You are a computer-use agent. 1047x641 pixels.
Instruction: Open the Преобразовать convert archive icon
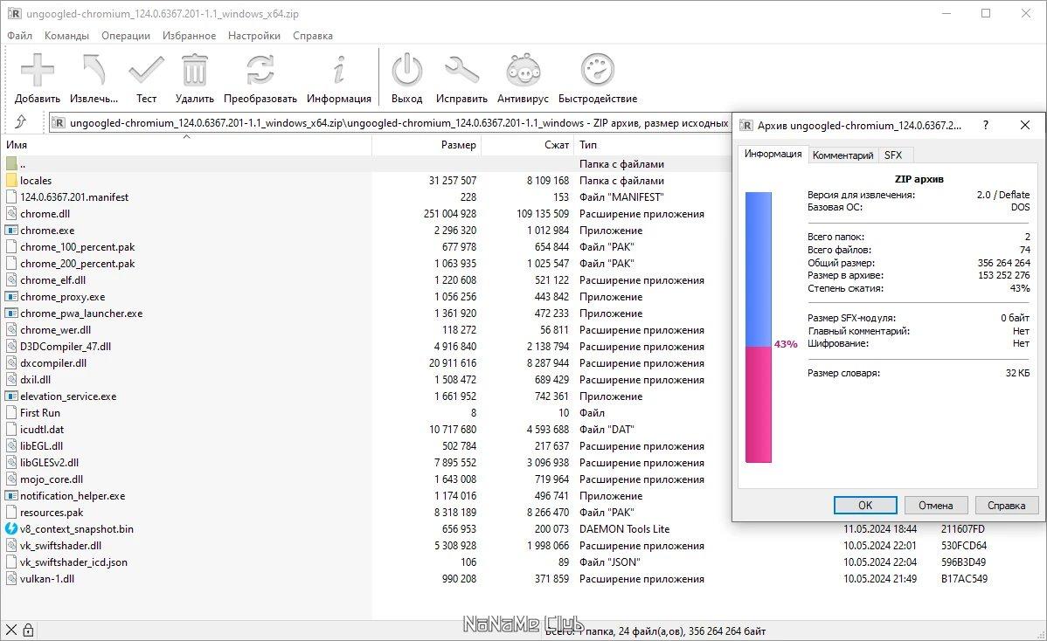[260, 70]
